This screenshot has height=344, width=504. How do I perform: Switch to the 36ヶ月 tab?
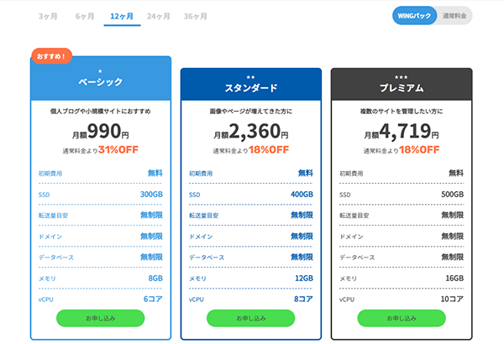[196, 17]
